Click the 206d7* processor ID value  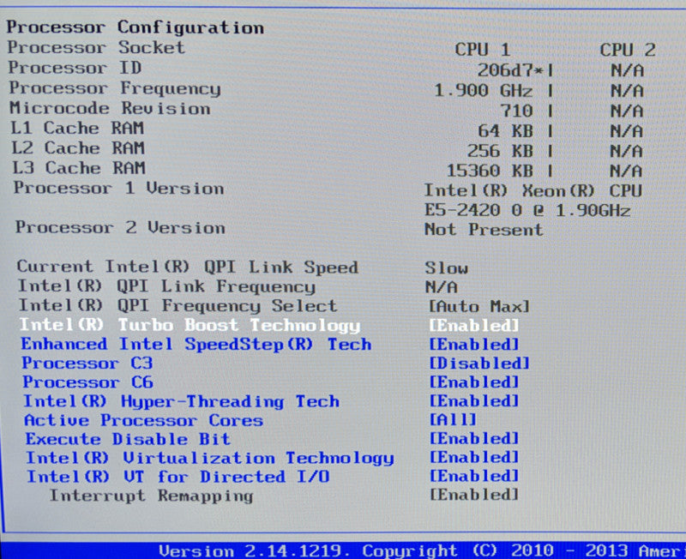tap(510, 70)
